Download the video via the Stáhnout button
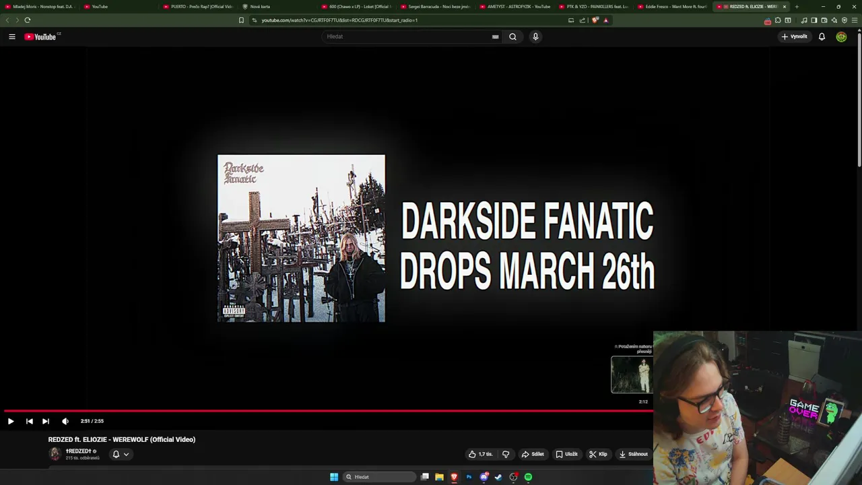This screenshot has width=862, height=485. [633, 454]
